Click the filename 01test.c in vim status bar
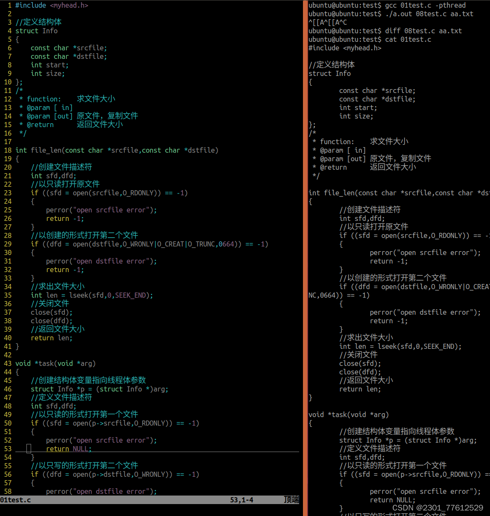The width and height of the screenshot is (490, 516). (16, 499)
